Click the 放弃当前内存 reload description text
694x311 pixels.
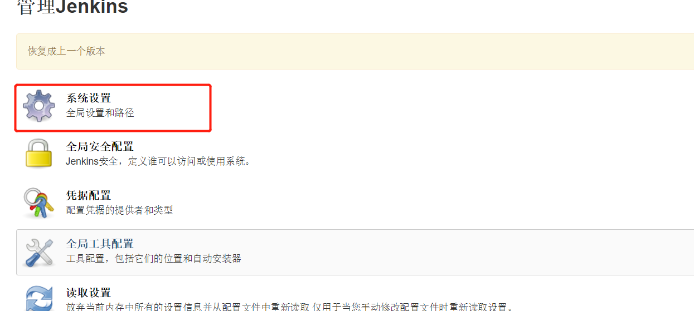tap(289, 307)
